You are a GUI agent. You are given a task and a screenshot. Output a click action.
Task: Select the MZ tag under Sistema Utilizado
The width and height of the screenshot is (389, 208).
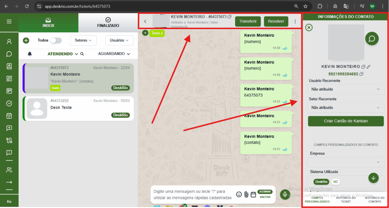336,182
